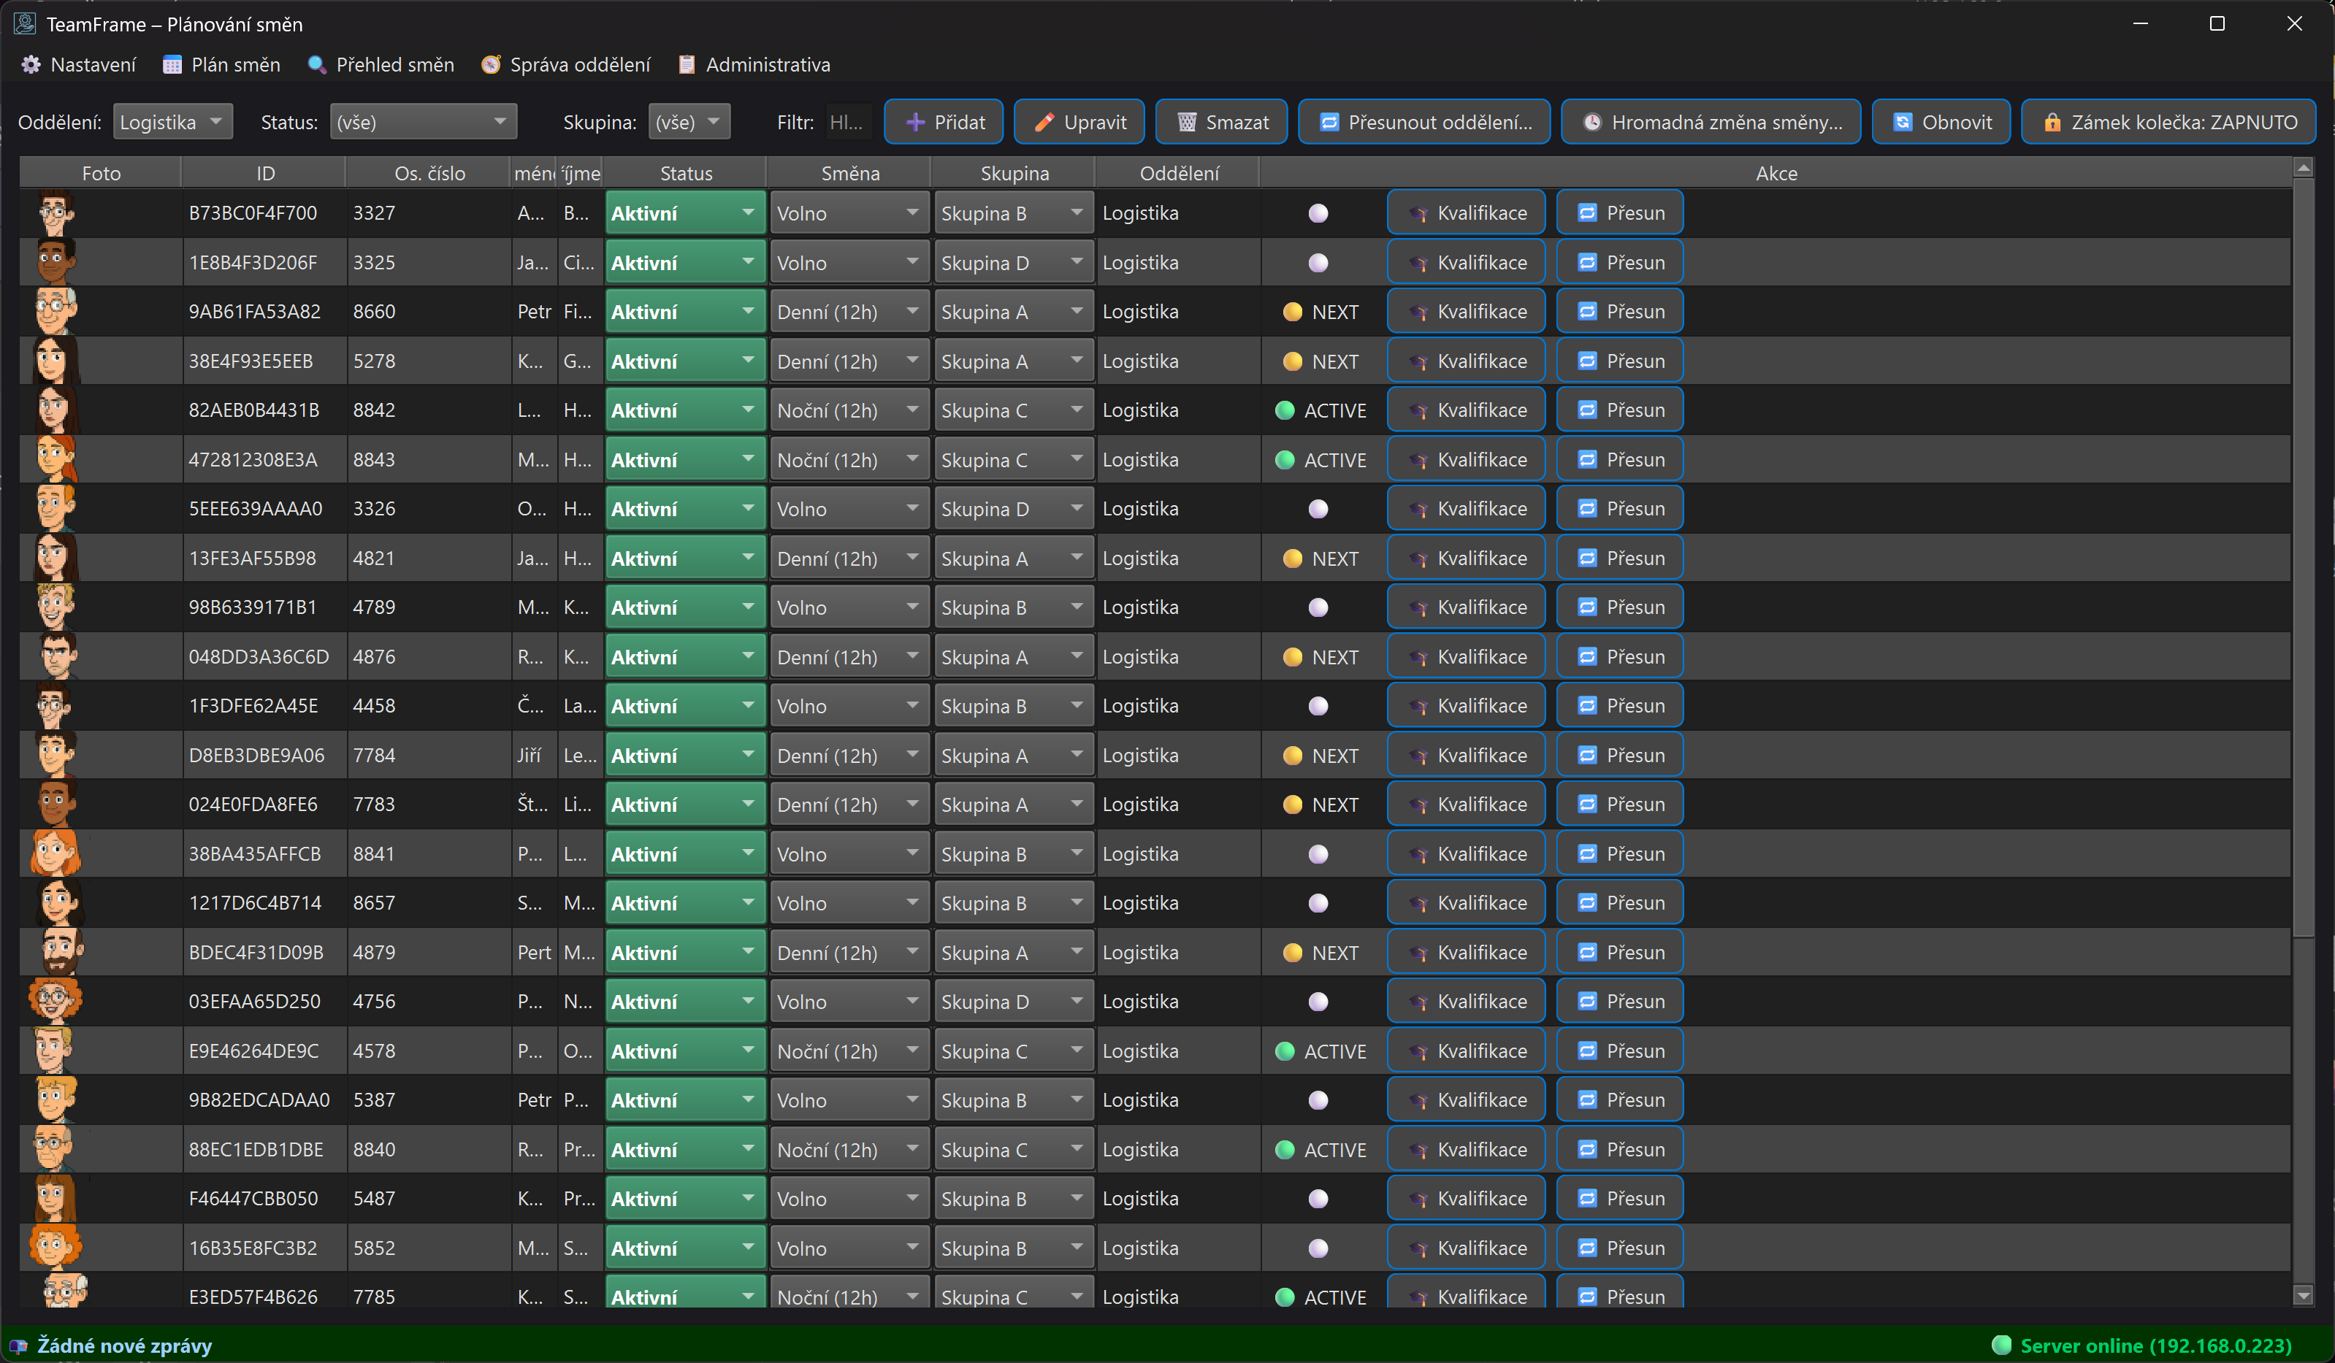Click the refresh icon on Obnovit
The width and height of the screenshot is (2335, 1363).
pos(1903,122)
